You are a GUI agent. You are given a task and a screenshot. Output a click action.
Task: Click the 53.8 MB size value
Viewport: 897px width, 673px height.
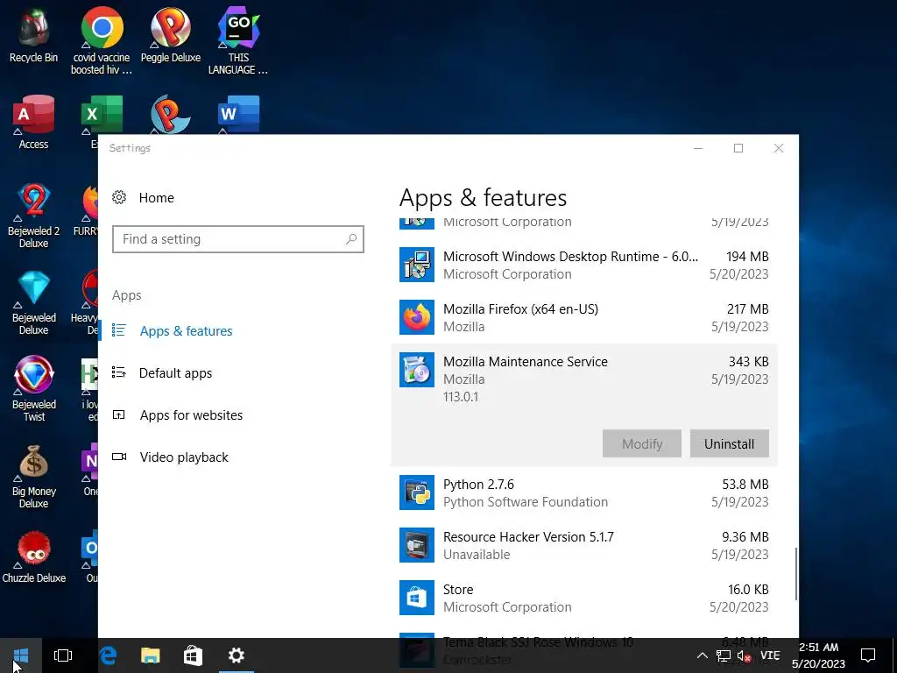tap(745, 484)
